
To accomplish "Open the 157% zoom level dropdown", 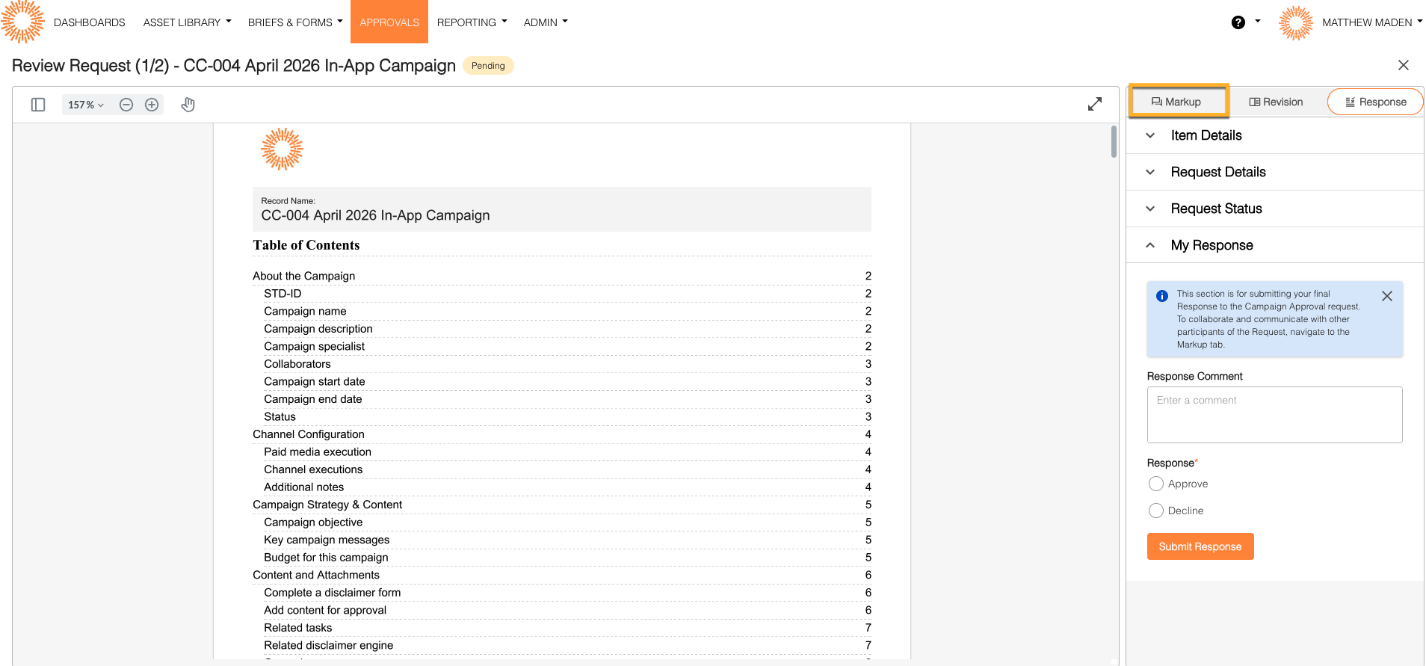I will click(86, 105).
